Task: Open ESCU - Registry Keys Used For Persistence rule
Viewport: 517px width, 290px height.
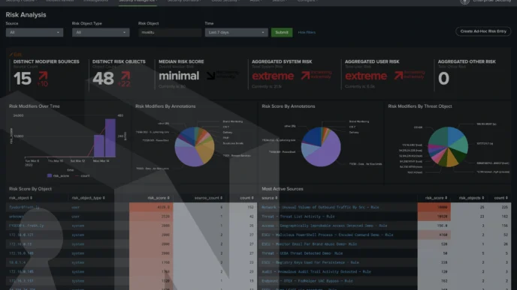Action: tap(310, 263)
